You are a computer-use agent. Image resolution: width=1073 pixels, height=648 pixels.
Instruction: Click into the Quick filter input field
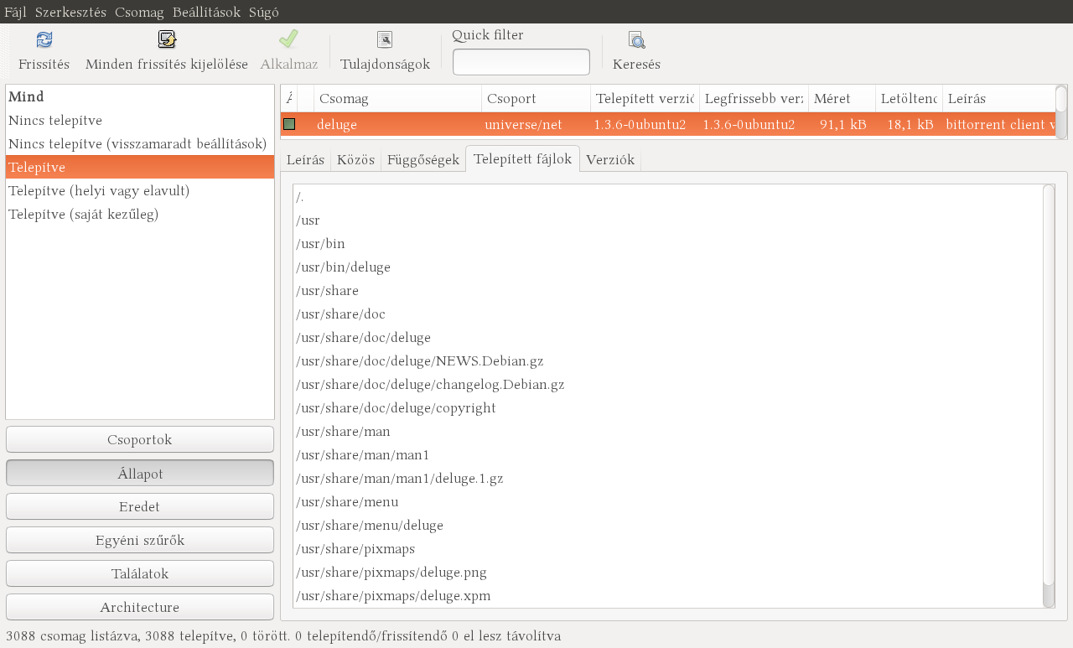tap(521, 62)
